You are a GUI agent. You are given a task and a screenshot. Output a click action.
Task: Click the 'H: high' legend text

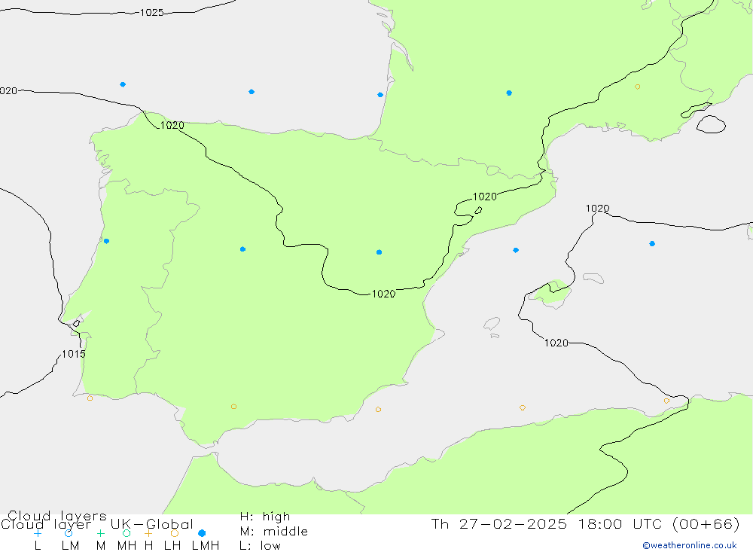click(x=264, y=517)
